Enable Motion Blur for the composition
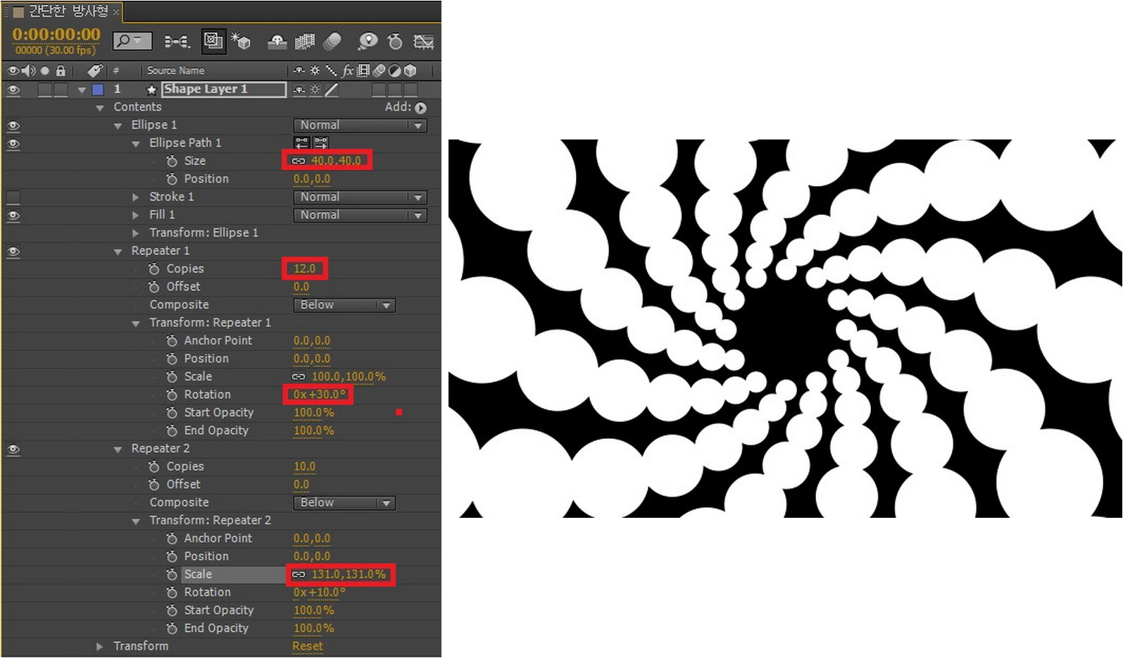 click(x=332, y=42)
